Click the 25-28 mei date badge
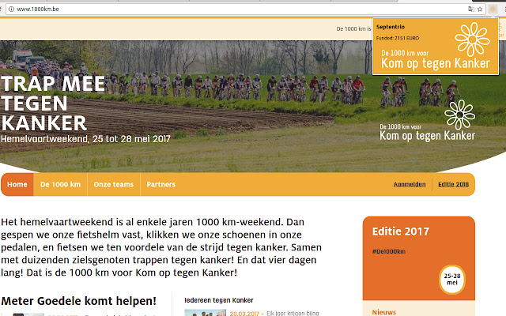 [x=452, y=279]
